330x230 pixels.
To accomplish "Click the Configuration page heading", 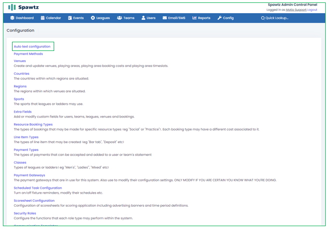I will [20, 31].
